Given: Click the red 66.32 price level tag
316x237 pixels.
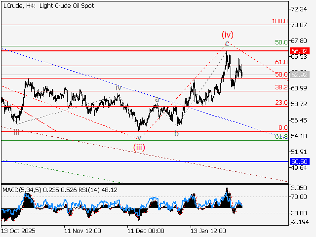Looking at the screenshot, I should (x=300, y=51).
